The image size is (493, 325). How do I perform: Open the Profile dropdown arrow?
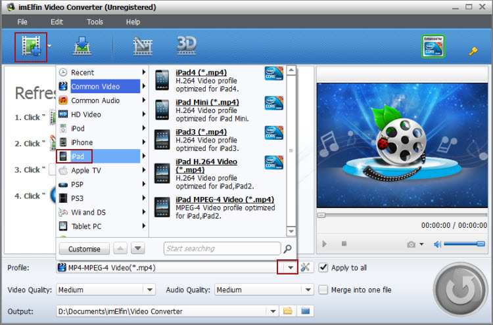[x=291, y=267]
